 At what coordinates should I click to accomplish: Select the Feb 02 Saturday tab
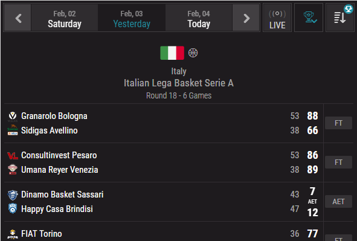point(65,18)
